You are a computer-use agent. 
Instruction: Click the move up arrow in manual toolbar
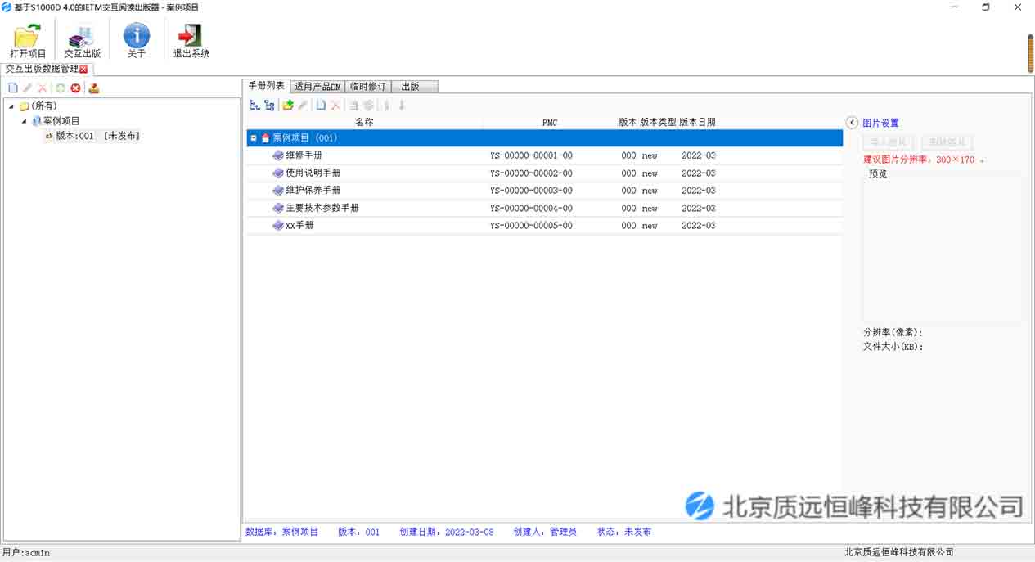(386, 106)
